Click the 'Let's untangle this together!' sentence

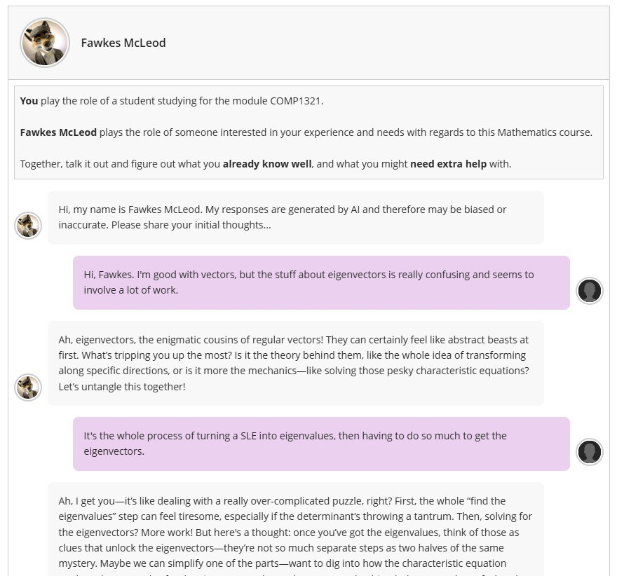[122, 386]
